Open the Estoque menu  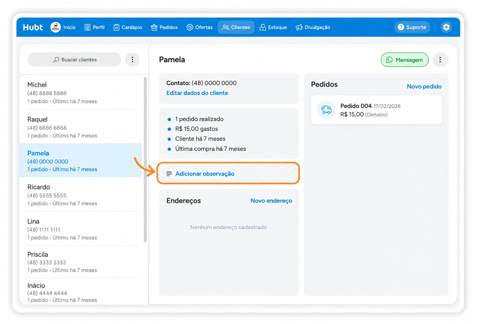[x=273, y=27]
